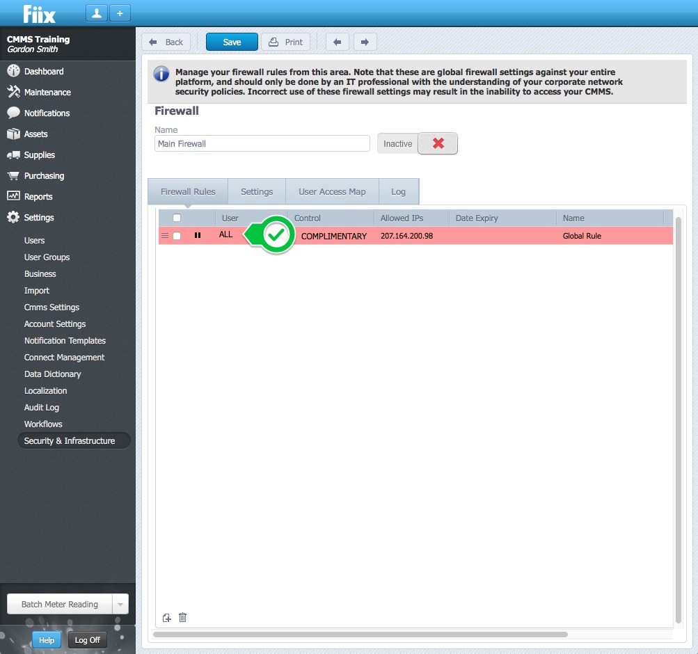Open the Batch Meter Reading dropdown arrow
This screenshot has height=654, width=698.
(120, 604)
